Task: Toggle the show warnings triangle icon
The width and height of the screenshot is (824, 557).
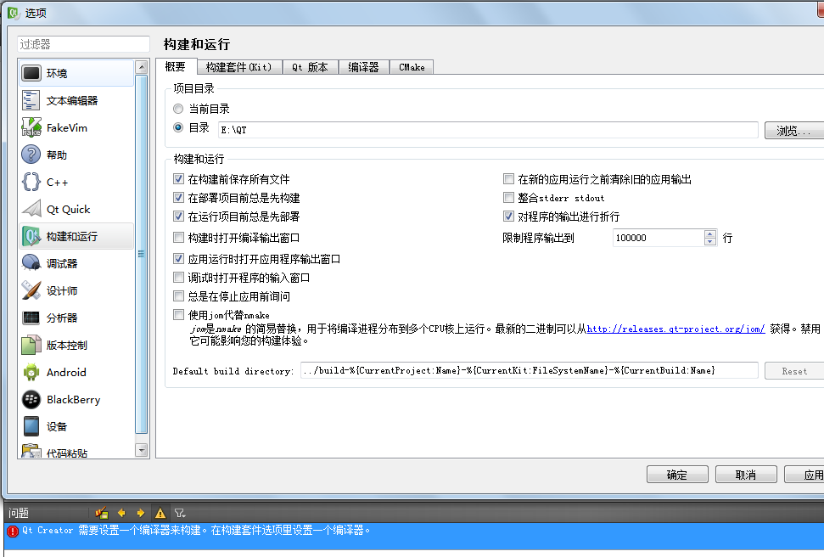Action: (160, 513)
